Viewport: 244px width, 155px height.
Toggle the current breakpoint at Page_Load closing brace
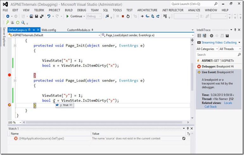(x=9, y=105)
